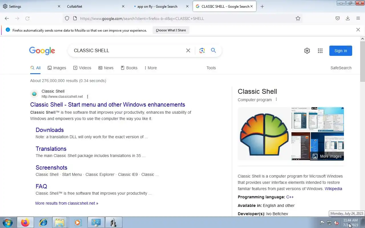Open the Tools search options
This screenshot has height=228, width=365.
pyautogui.click(x=211, y=68)
